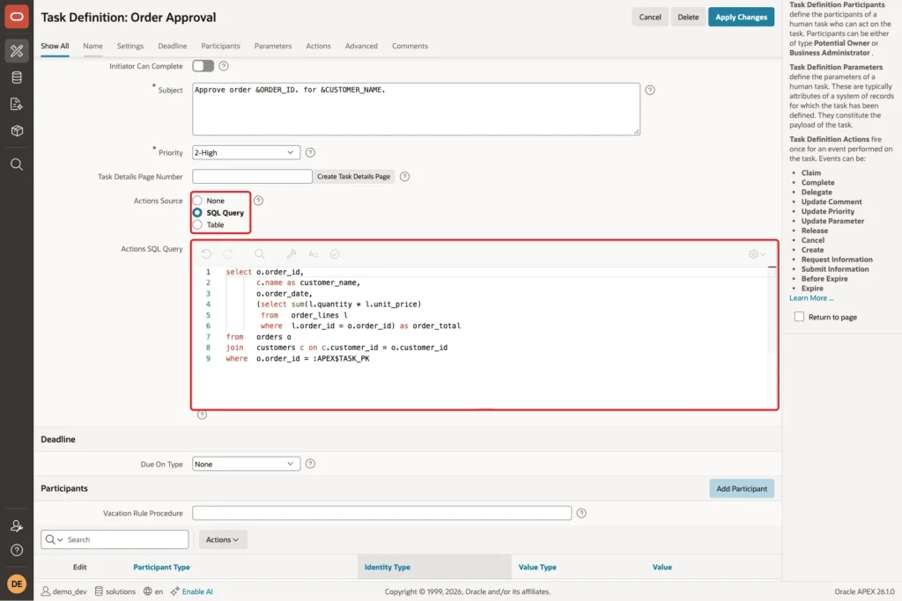902x601 pixels.
Task: Open the Due On Type dropdown
Action: coord(246,464)
